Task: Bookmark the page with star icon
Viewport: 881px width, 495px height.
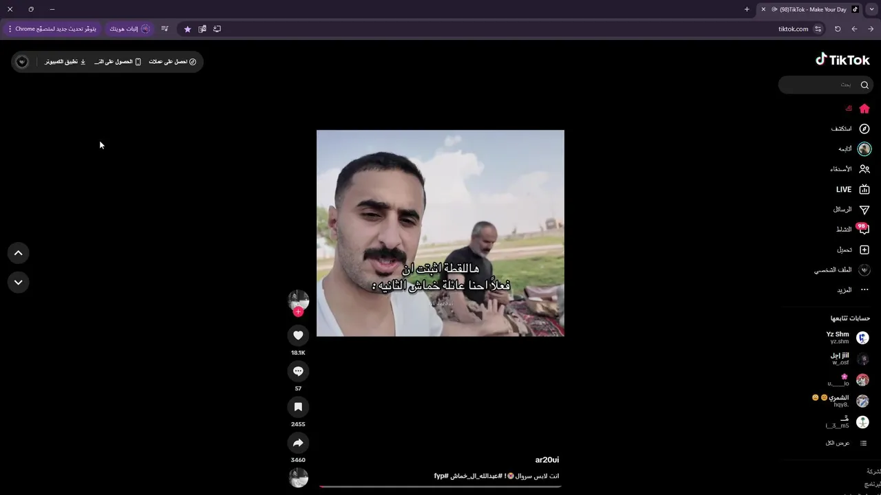Action: point(187,29)
